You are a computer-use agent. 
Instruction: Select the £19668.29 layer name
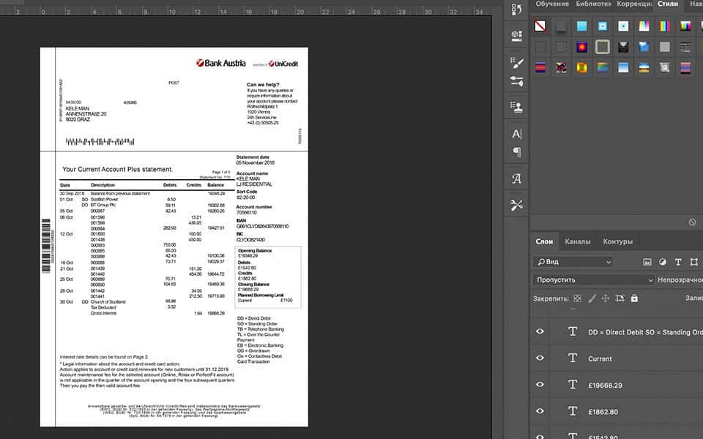click(606, 386)
